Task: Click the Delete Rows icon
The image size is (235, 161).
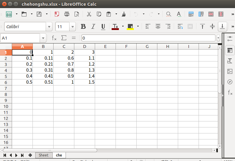Action: click(211, 14)
